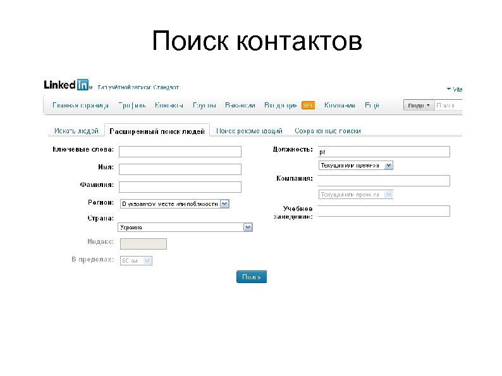
Task: Click the top search input field
Action: click(448, 106)
